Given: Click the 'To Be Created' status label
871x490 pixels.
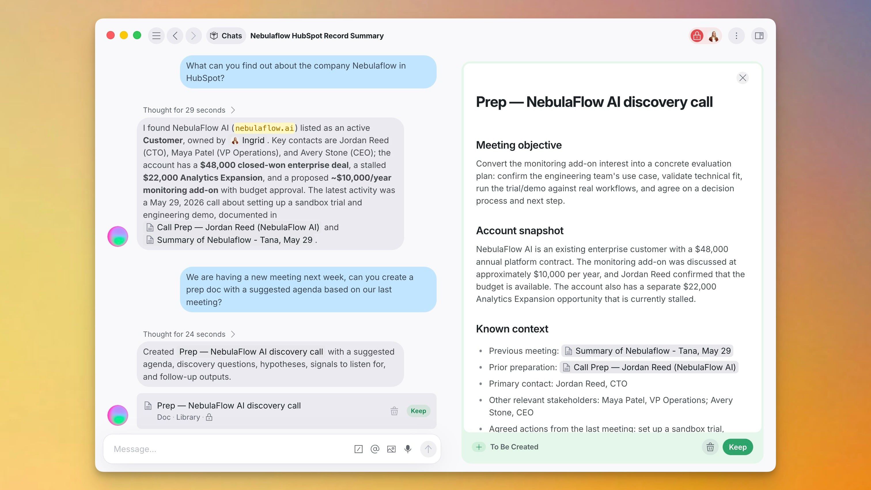Looking at the screenshot, I should (x=514, y=447).
